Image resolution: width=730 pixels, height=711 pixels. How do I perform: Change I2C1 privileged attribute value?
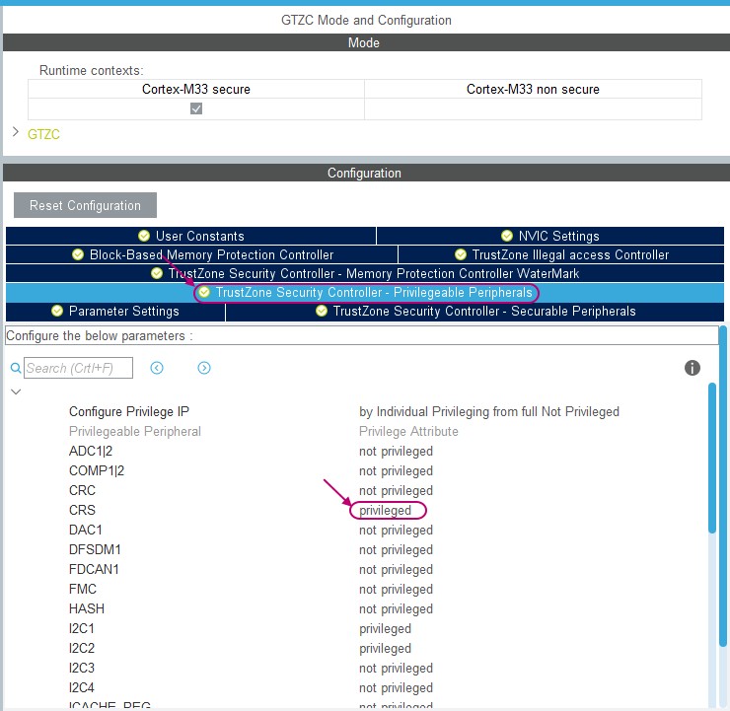pos(385,628)
